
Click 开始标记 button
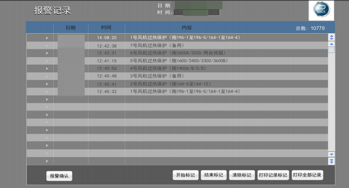pos(186,175)
